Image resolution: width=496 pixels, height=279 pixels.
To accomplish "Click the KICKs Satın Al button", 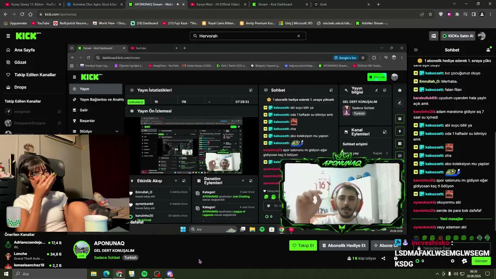I will click(458, 36).
